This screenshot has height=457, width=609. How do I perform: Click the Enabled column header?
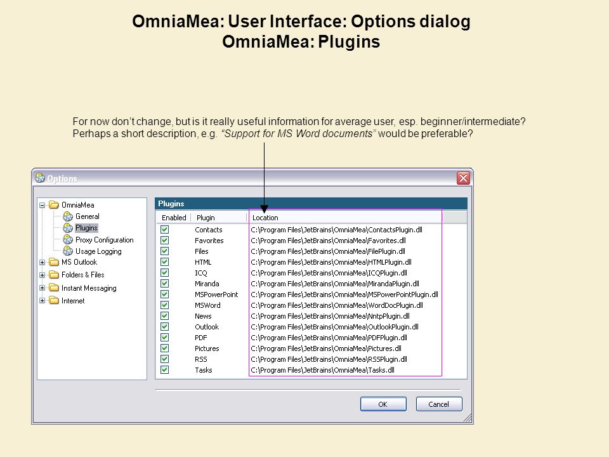tap(174, 218)
